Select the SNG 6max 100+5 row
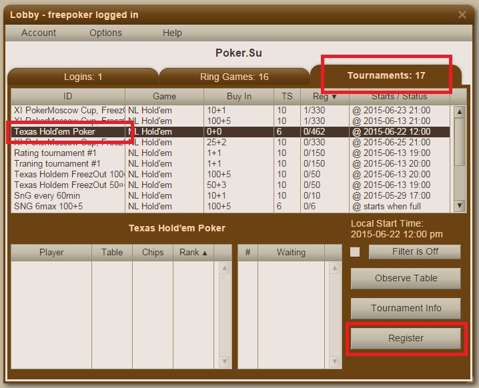This screenshot has width=479, height=388. click(x=230, y=207)
